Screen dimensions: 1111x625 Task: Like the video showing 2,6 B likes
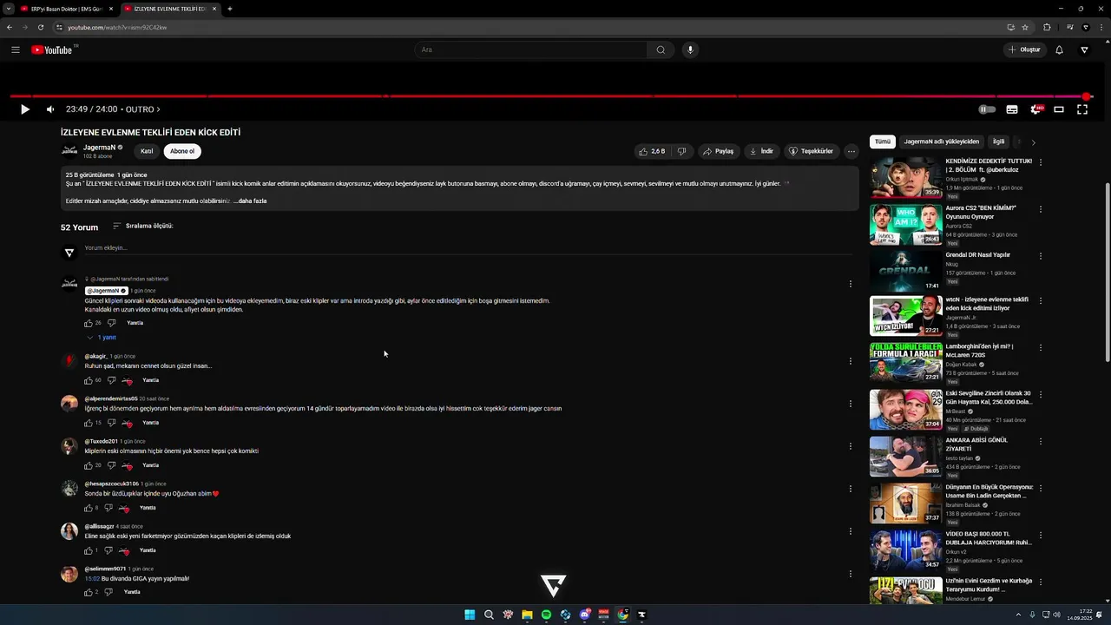pyautogui.click(x=652, y=151)
